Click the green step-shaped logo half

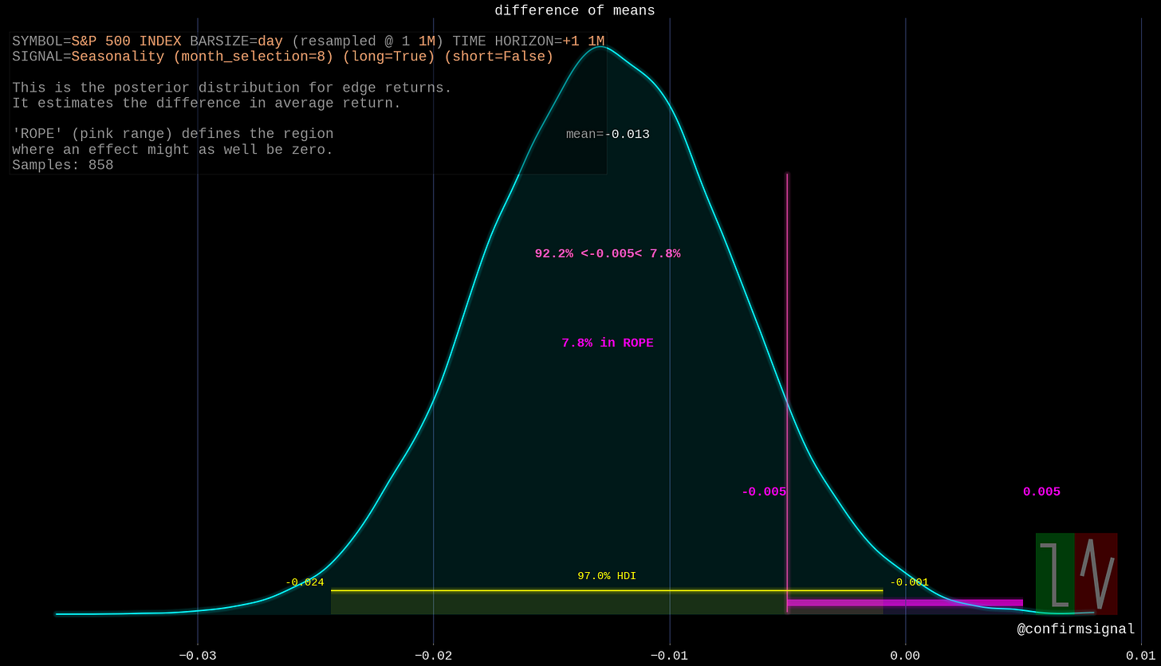1055,574
